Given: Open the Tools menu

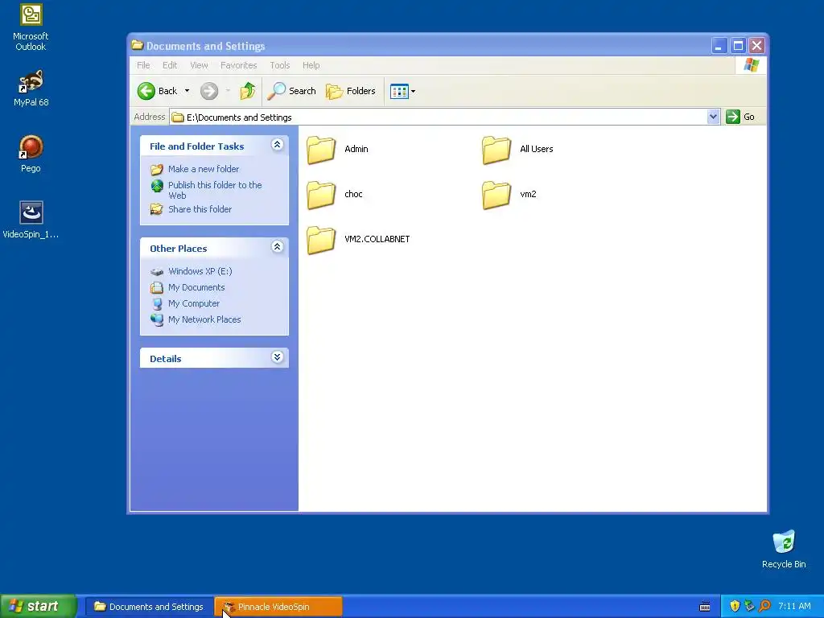Looking at the screenshot, I should (x=279, y=65).
